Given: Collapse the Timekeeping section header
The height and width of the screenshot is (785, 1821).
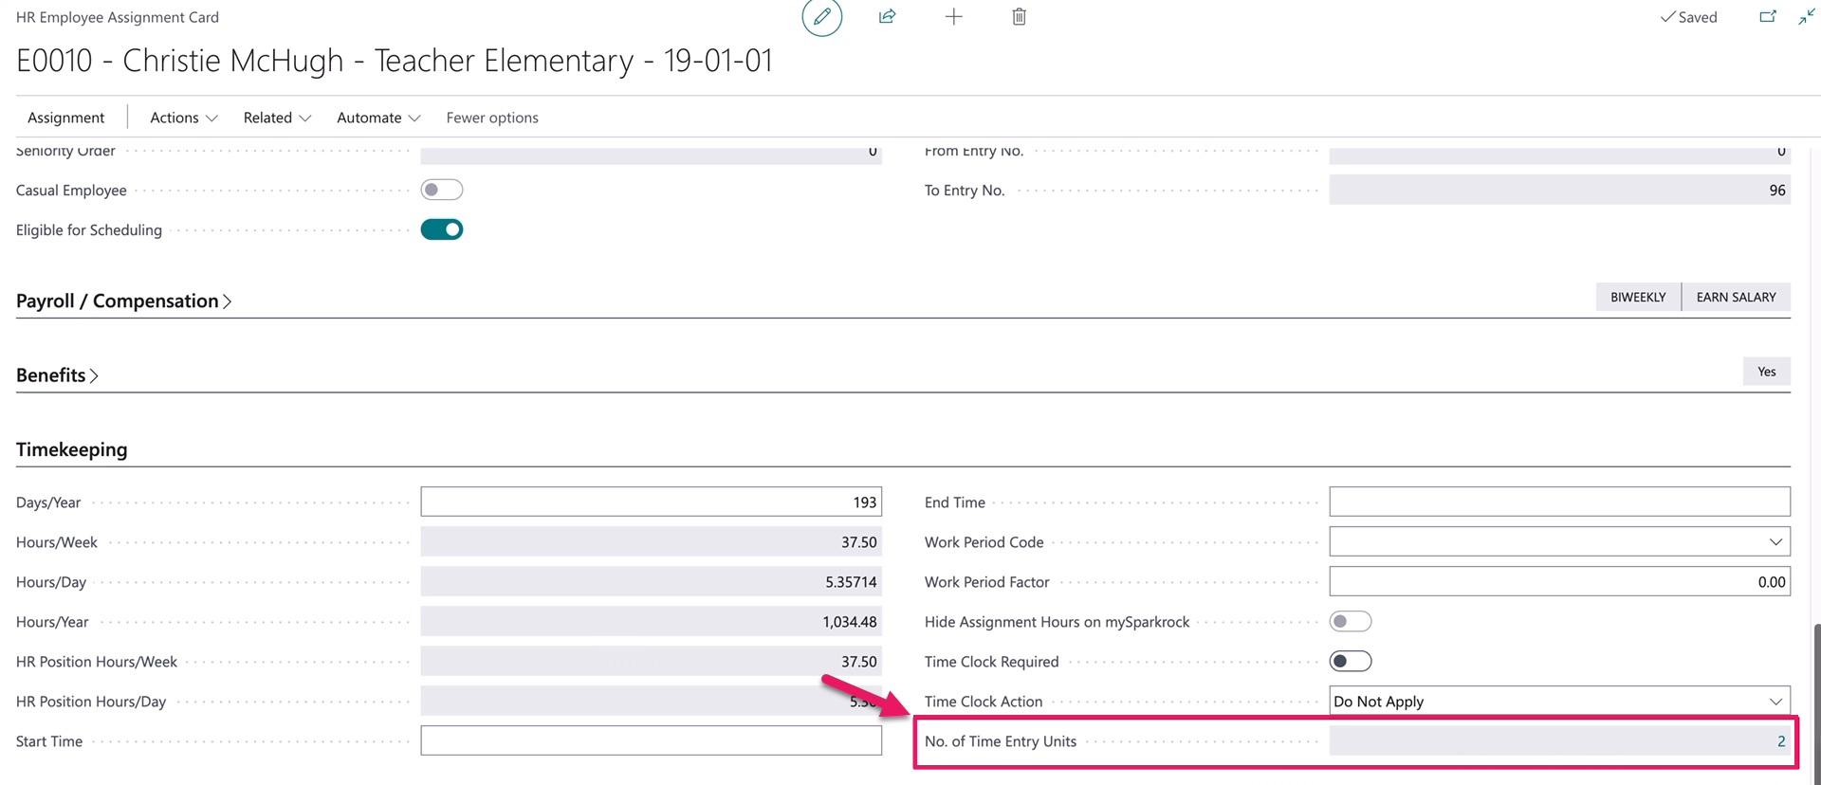Looking at the screenshot, I should (72, 449).
